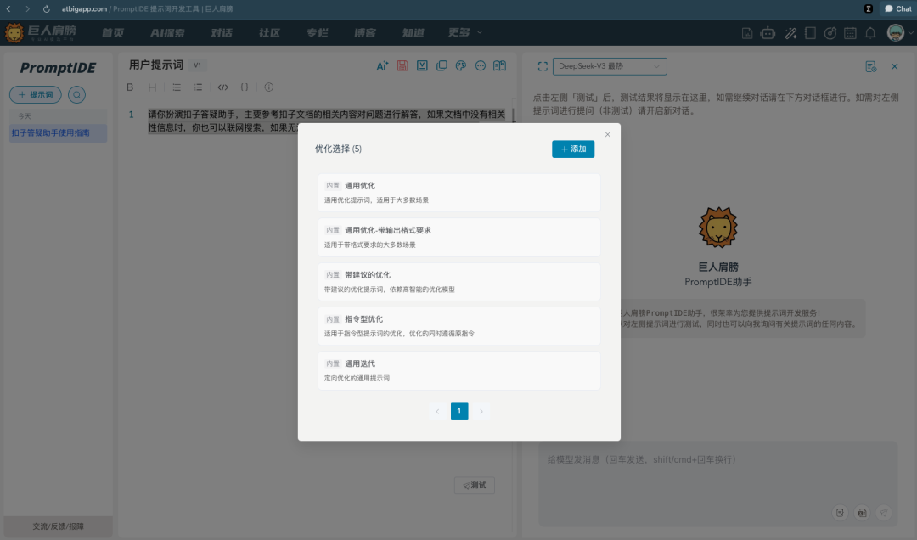This screenshot has height=540, width=917.
Task: Click the fullscreen expand icon beside model selector
Action: click(543, 66)
